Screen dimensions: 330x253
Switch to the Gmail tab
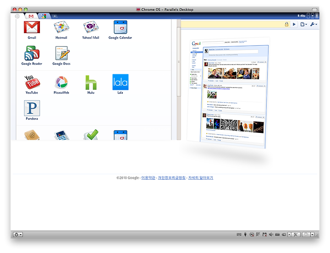(31, 16)
